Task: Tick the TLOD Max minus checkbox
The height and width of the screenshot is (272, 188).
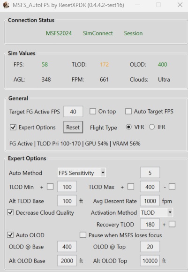Action: pyautogui.click(x=172, y=187)
